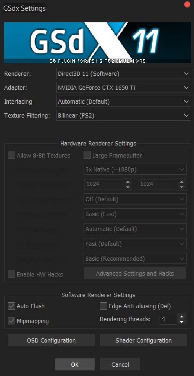Open Texture Filtering dropdown set to Bilinear (PS2)

pyautogui.click(x=124, y=116)
